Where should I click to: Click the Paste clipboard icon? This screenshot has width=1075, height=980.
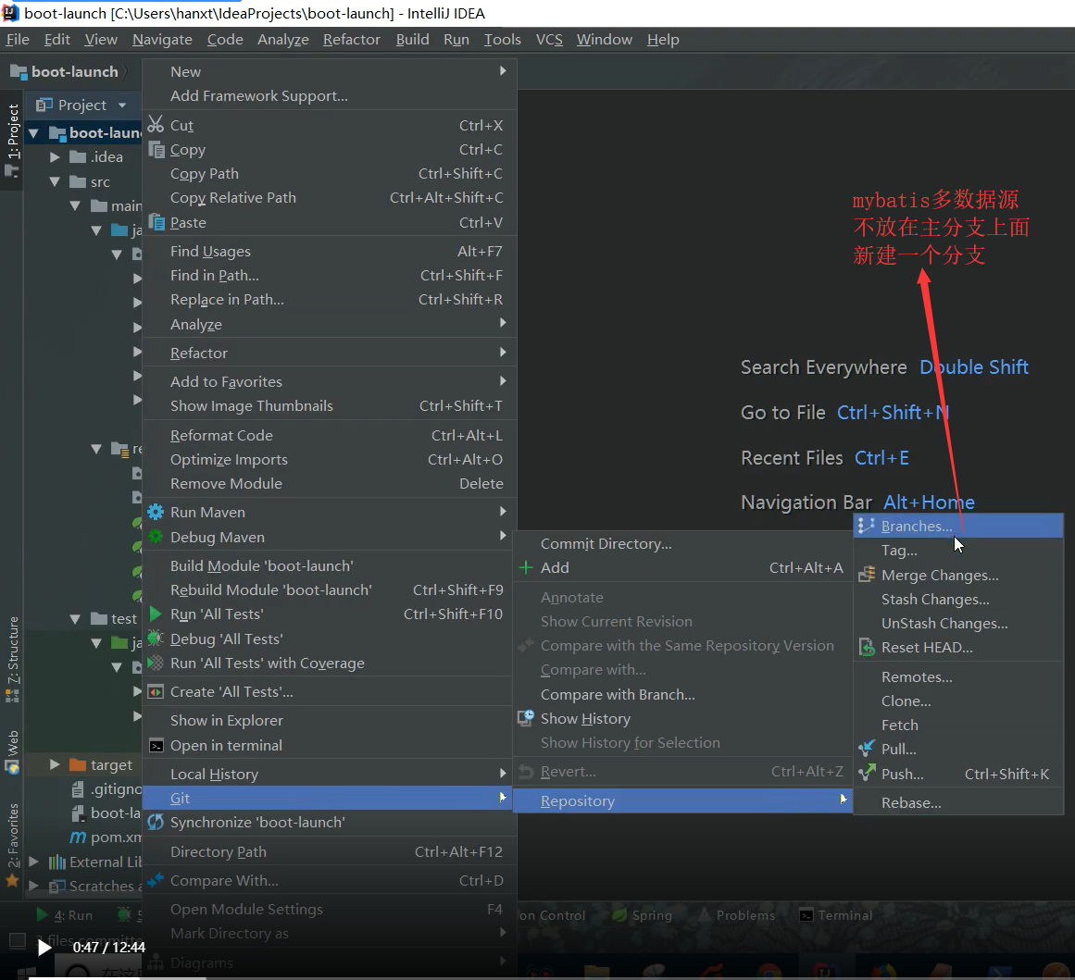point(156,222)
